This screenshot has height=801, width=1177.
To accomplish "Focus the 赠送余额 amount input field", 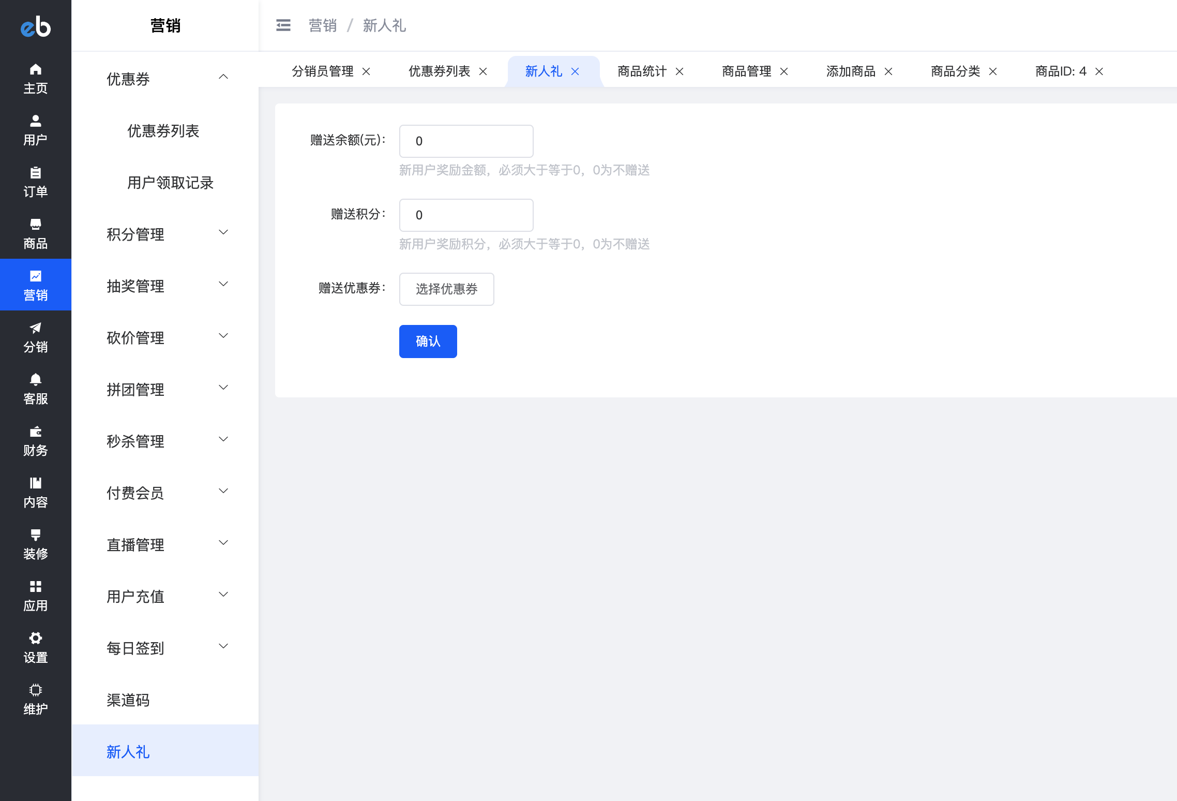I will tap(466, 141).
